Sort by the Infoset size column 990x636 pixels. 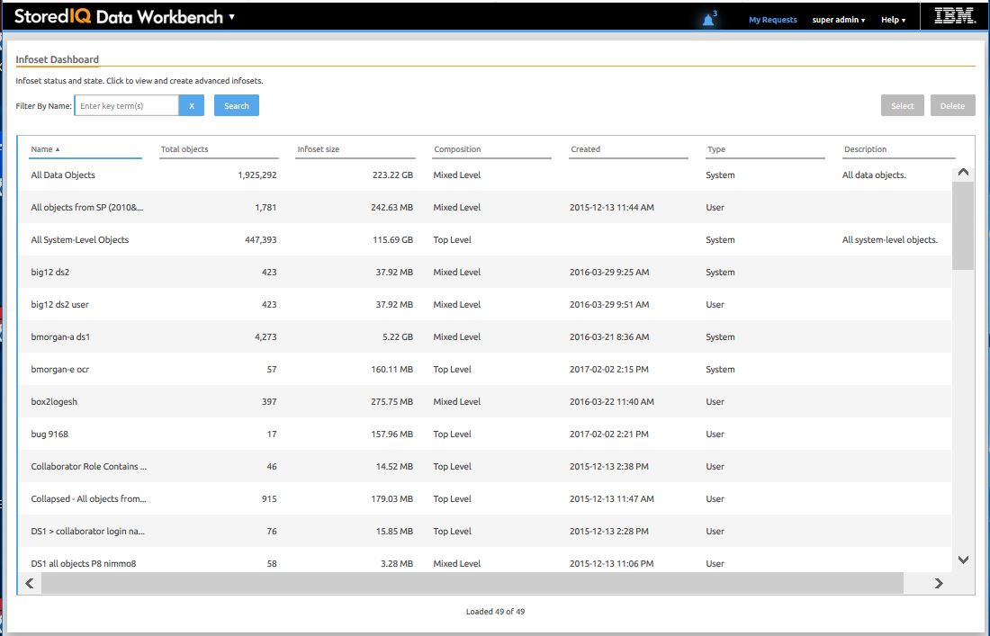pyautogui.click(x=355, y=149)
